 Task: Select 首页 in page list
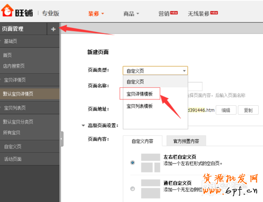[7, 55]
